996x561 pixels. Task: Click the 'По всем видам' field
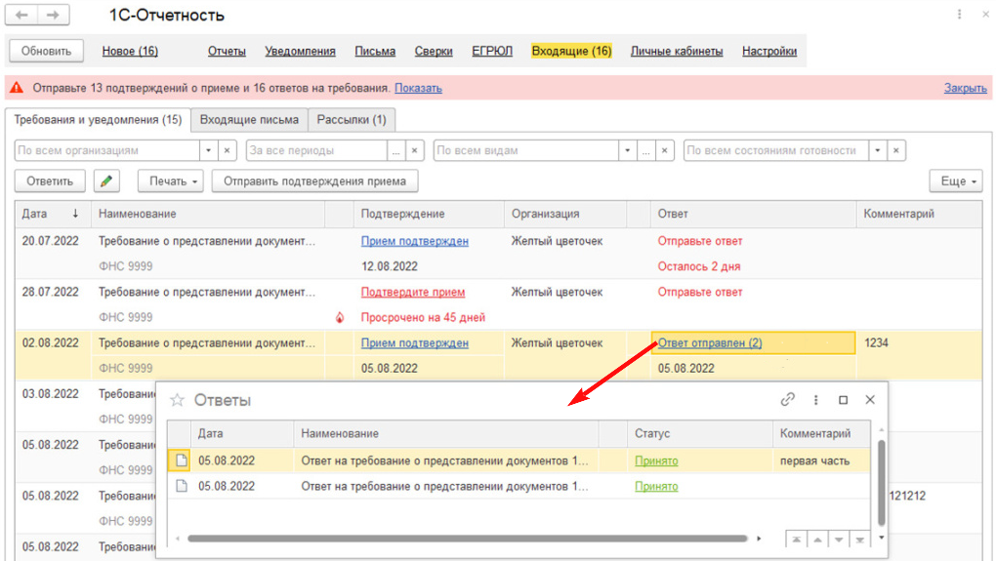(526, 150)
